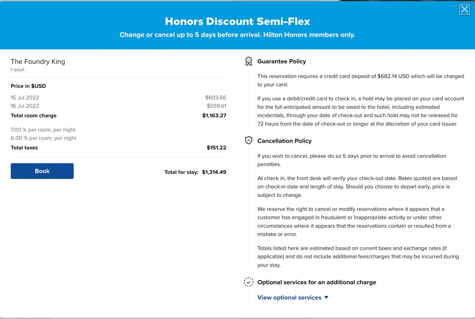
Task: Expand the optional services dropdown arrow
Action: pos(326,297)
